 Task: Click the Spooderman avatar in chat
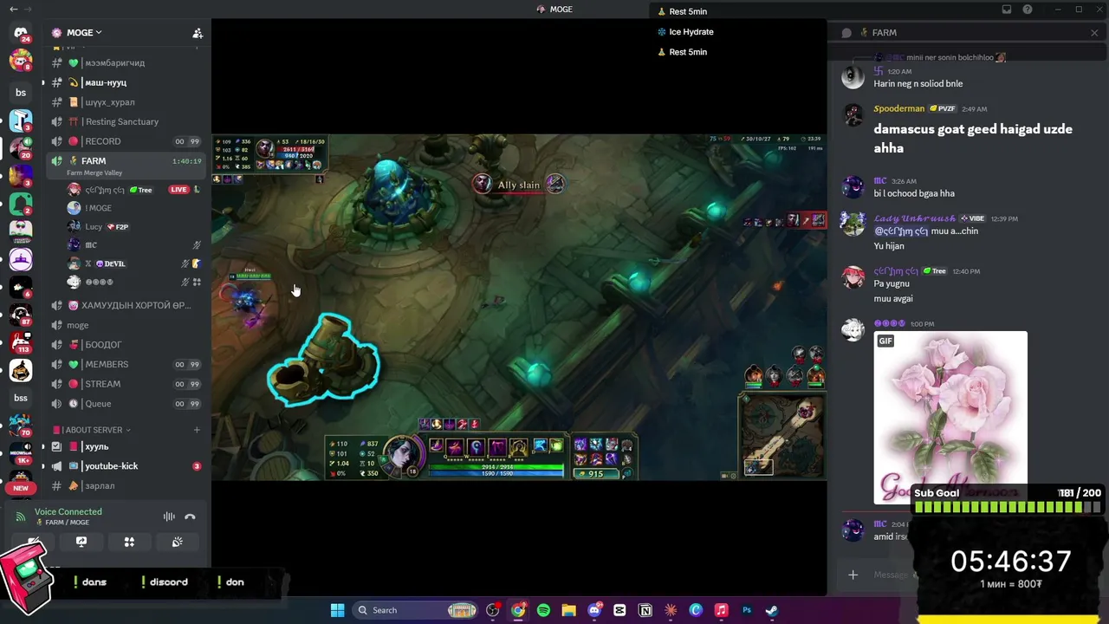[853, 116]
